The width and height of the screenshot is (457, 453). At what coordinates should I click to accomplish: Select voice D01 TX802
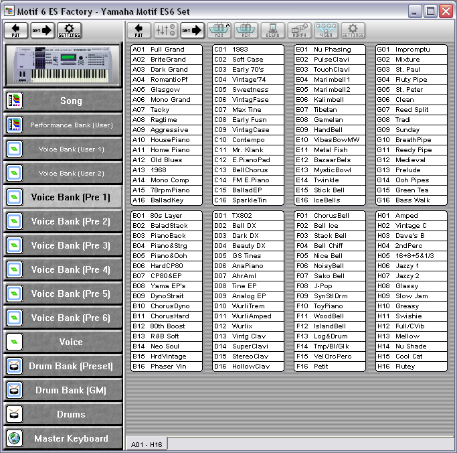click(248, 216)
